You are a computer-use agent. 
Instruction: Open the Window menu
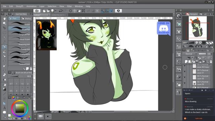pyautogui.click(x=79, y=6)
